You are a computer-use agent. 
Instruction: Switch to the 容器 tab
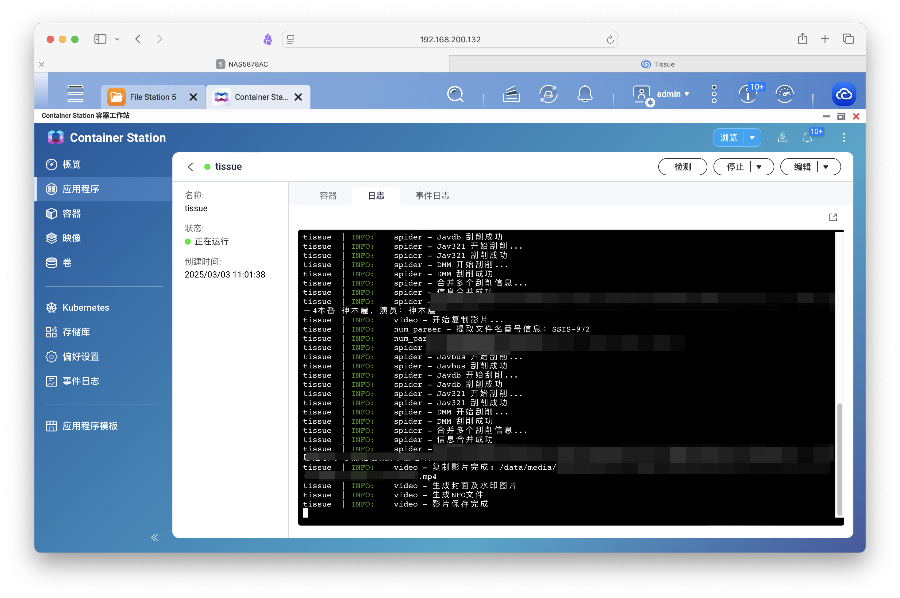click(x=328, y=196)
